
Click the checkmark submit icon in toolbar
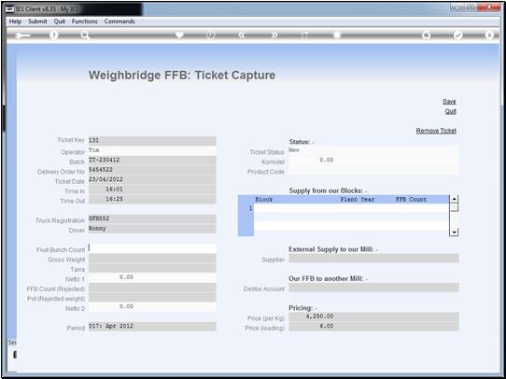point(457,35)
